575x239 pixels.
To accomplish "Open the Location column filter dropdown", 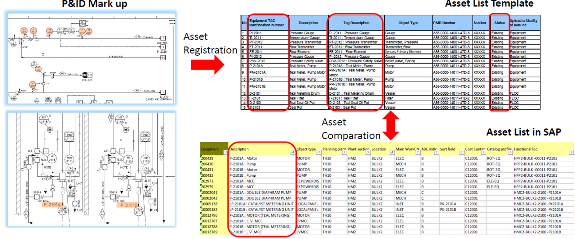I will coord(392,152).
